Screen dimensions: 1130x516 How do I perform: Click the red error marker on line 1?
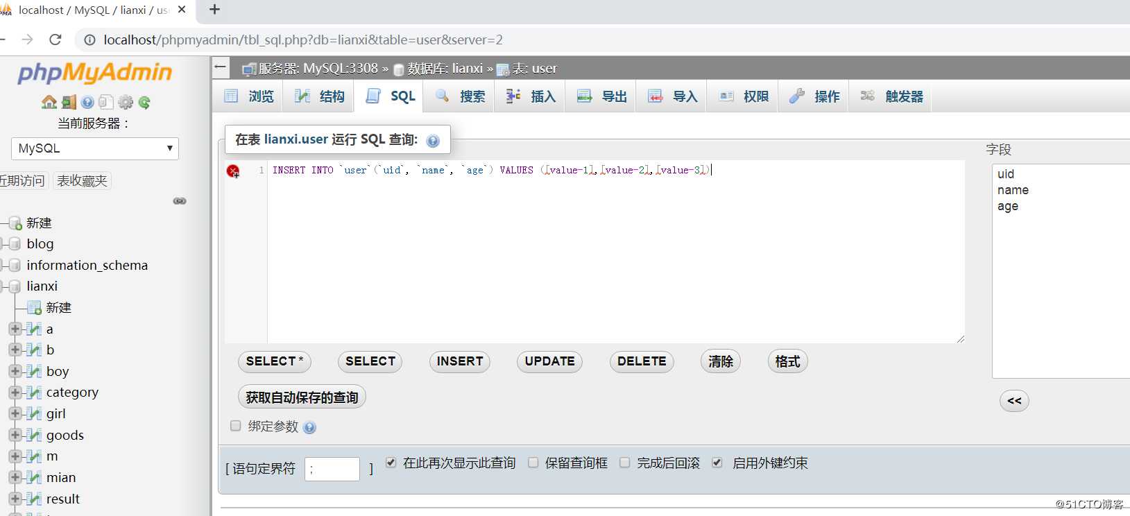tap(233, 171)
